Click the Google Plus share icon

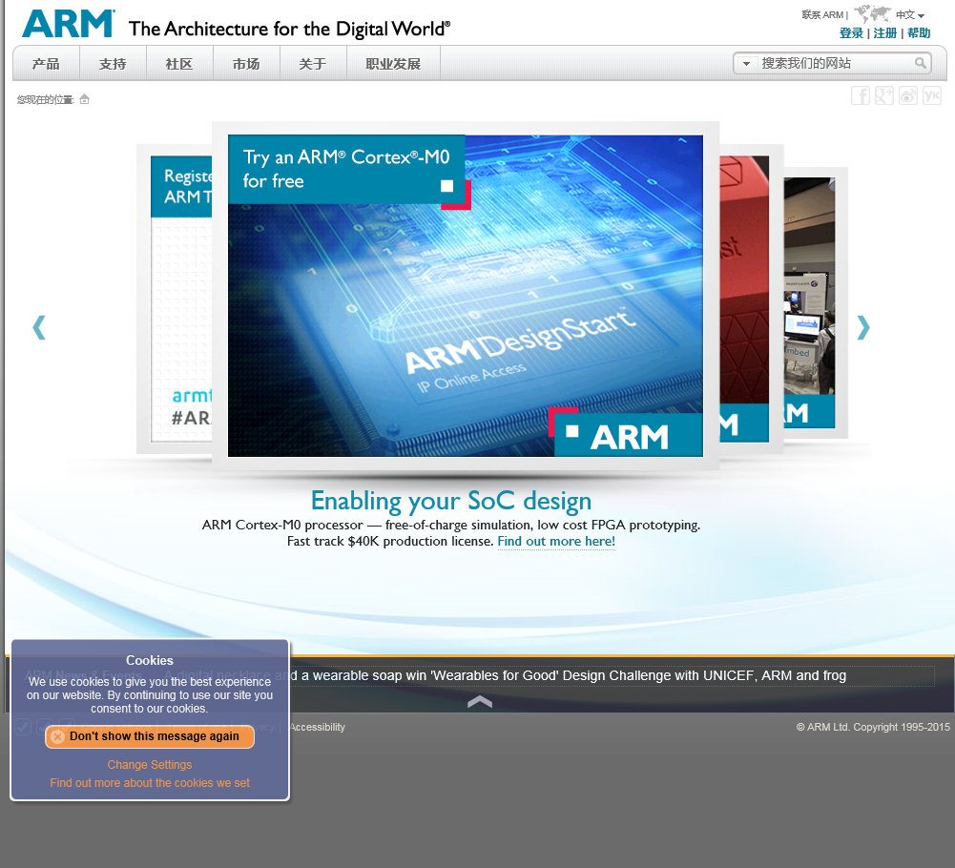883,95
